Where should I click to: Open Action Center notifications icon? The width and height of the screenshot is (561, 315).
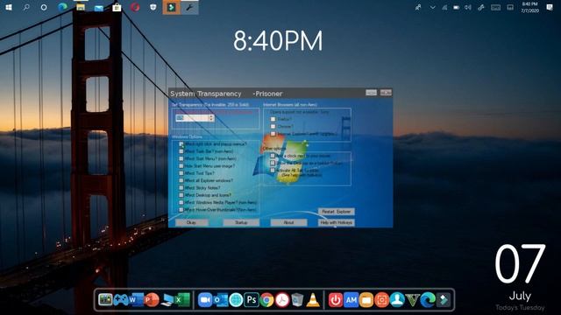pyautogui.click(x=550, y=8)
